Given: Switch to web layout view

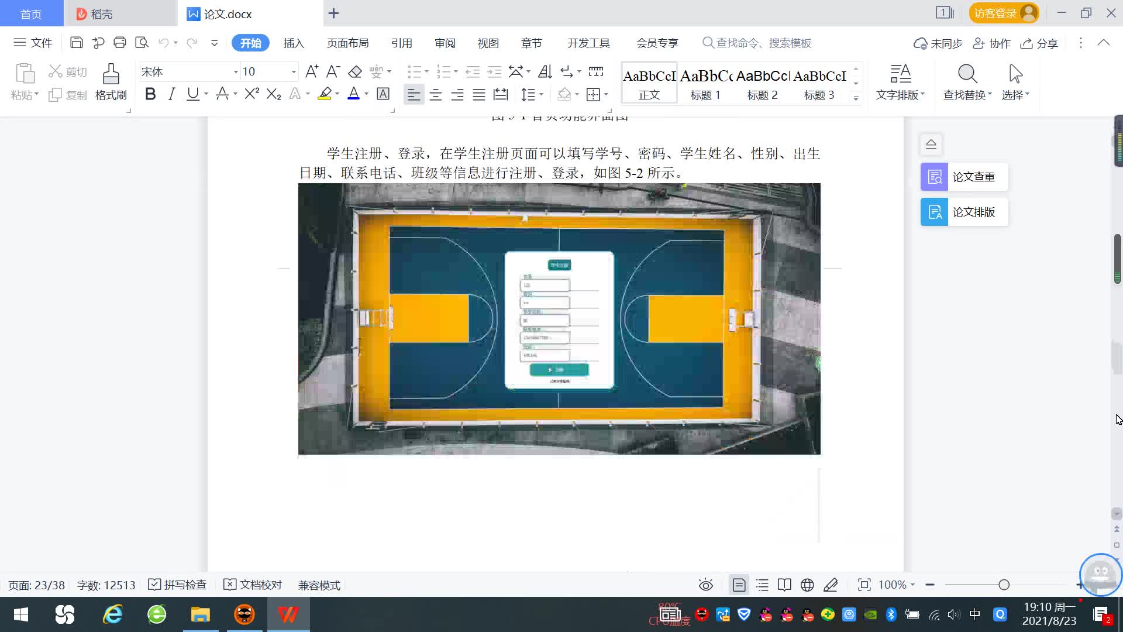Looking at the screenshot, I should click(807, 585).
